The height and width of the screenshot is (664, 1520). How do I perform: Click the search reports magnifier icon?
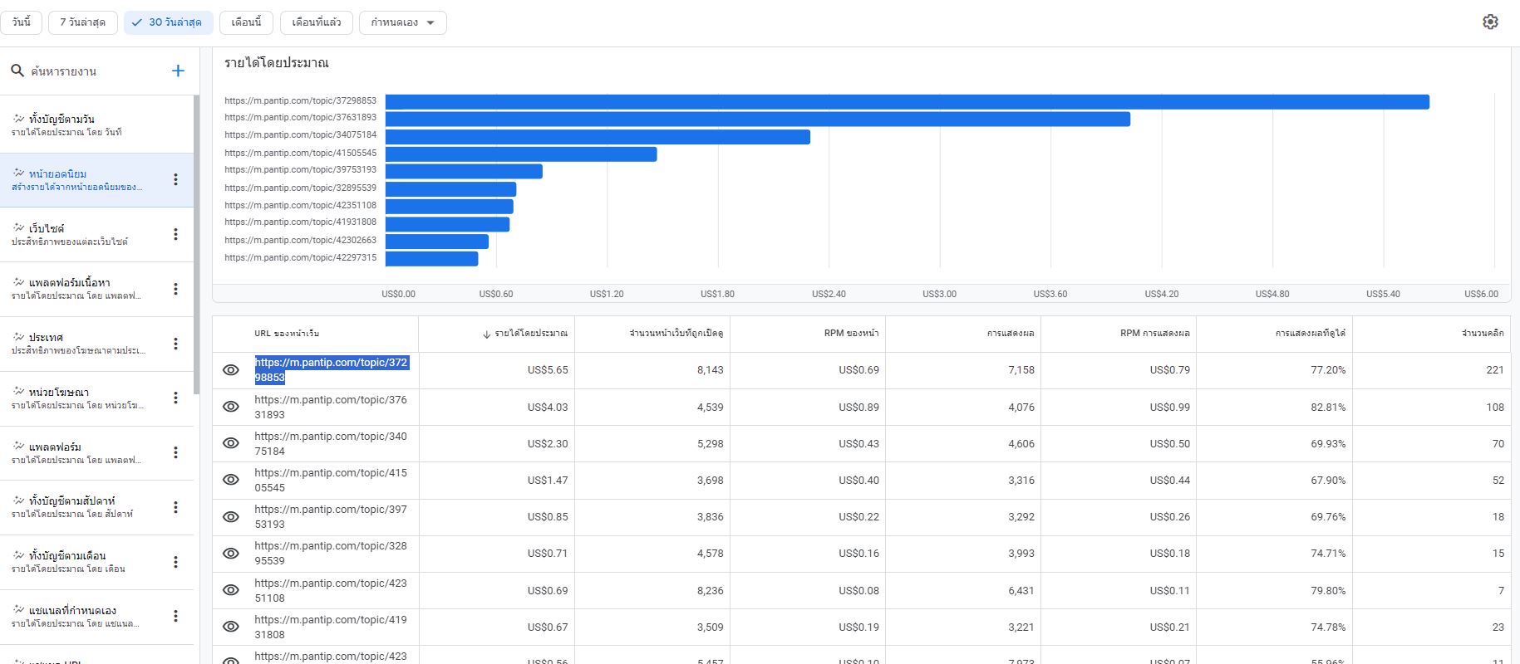(17, 71)
